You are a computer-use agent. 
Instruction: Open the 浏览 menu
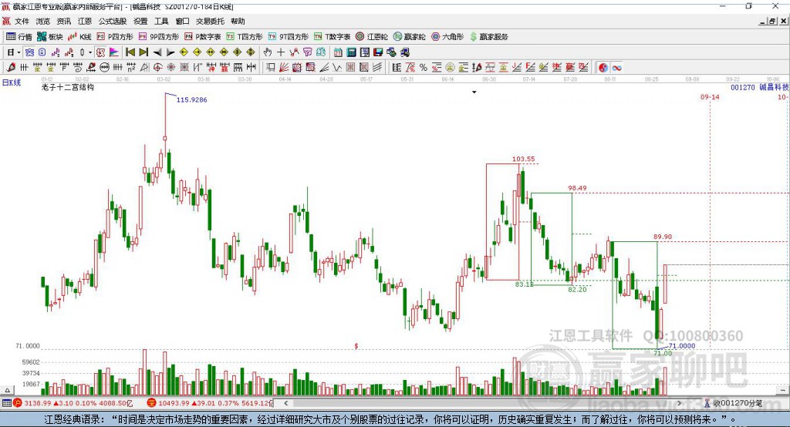pos(43,21)
